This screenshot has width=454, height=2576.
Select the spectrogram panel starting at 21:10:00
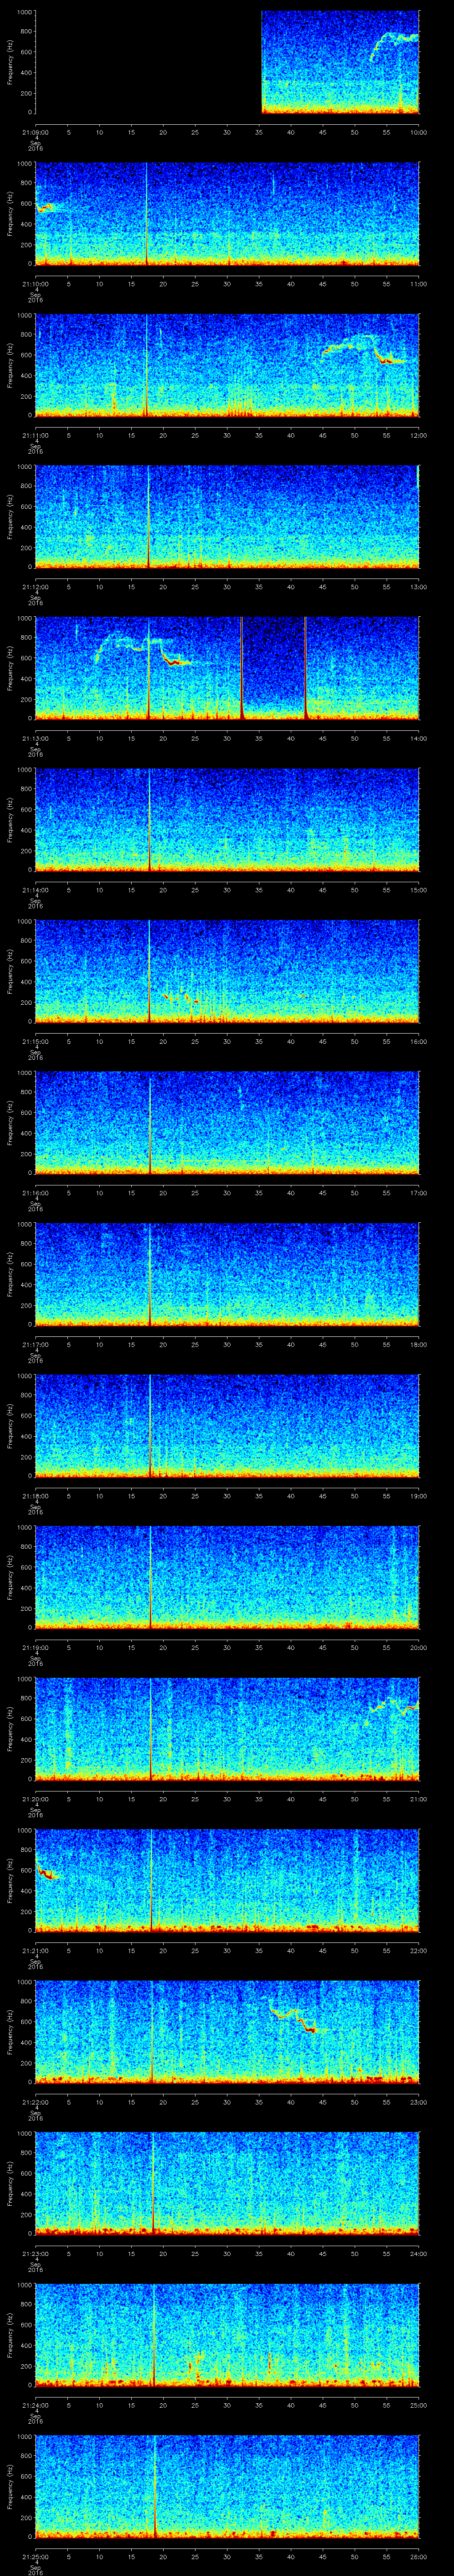pyautogui.click(x=227, y=213)
